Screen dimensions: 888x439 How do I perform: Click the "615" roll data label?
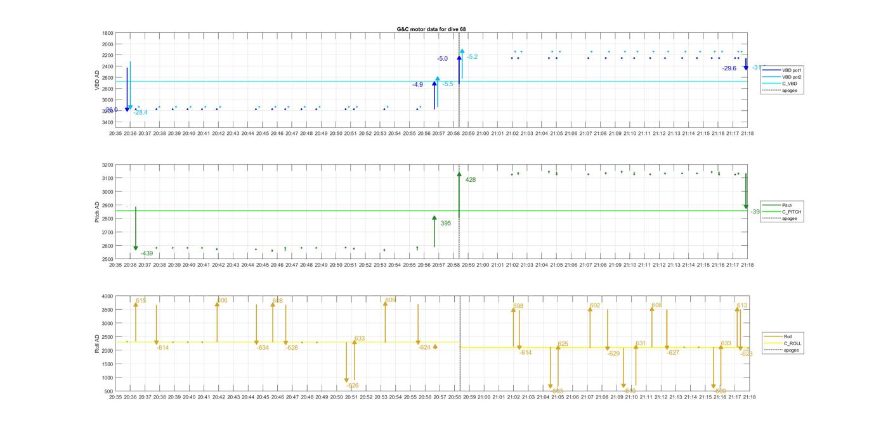(141, 301)
